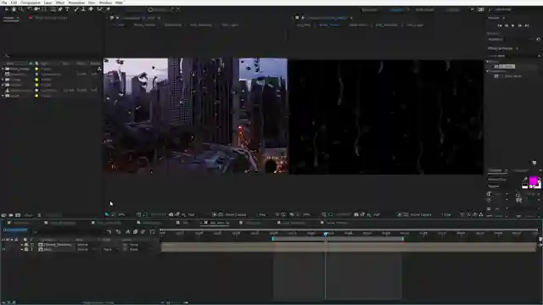Click the blue timeline timecode field
Viewport: 543px width, 305px height.
coord(15,230)
